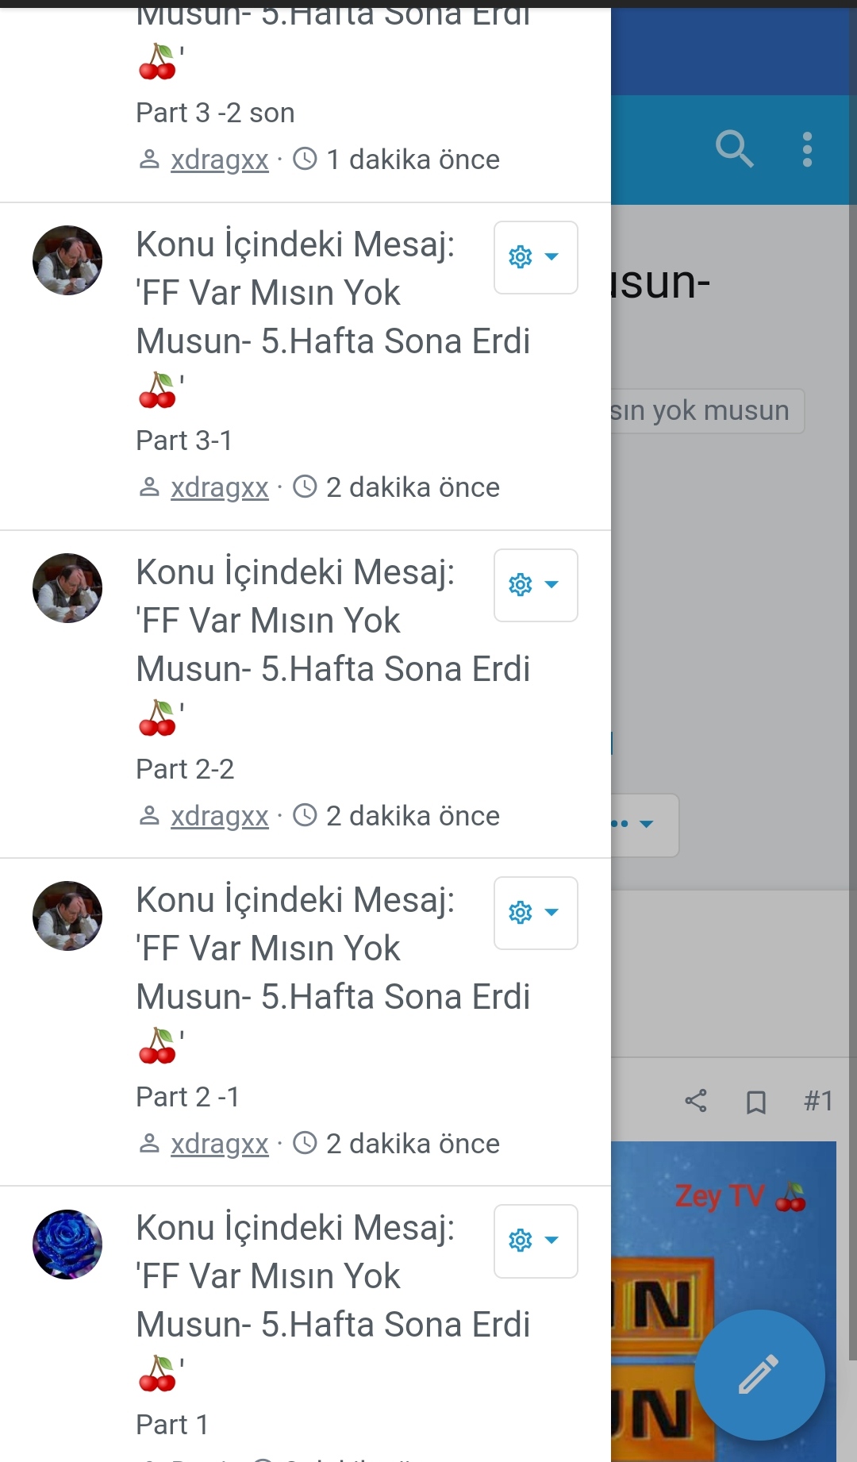Tap the share icon on post
The height and width of the screenshot is (1462, 857).
pos(696,1101)
